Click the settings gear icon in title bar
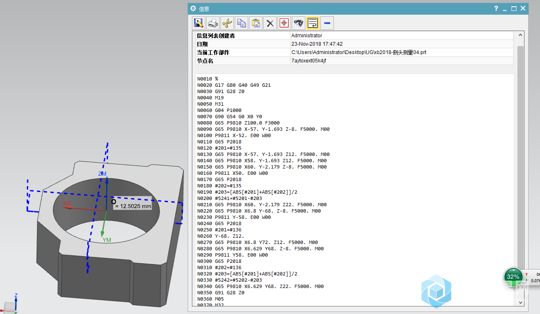540x314 pixels. [x=193, y=8]
